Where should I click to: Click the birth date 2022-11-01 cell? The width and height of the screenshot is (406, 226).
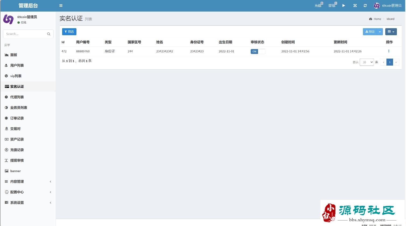tap(227, 51)
